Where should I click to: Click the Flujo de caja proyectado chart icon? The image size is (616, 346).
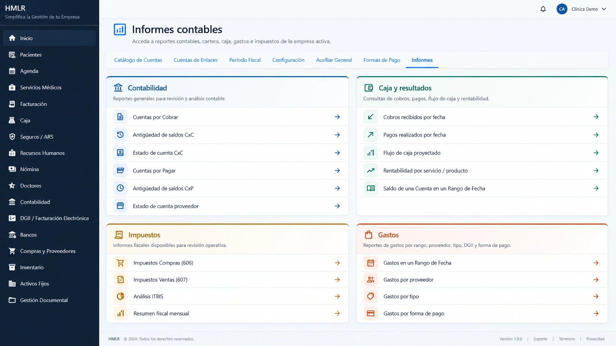pos(371,153)
